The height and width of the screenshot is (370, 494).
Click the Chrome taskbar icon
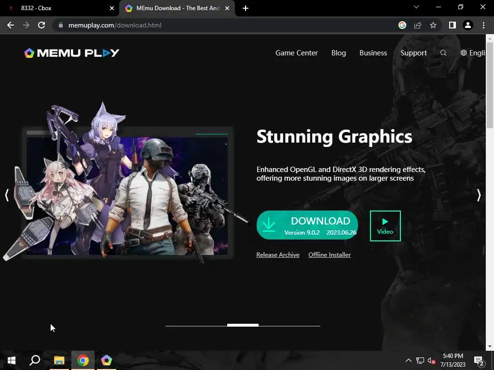[x=83, y=360]
